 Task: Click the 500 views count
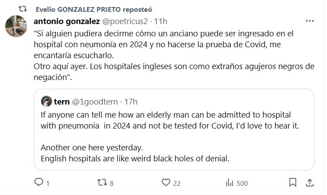(242, 183)
